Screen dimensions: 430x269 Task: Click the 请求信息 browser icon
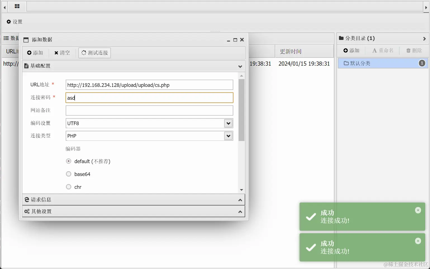[x=27, y=200]
